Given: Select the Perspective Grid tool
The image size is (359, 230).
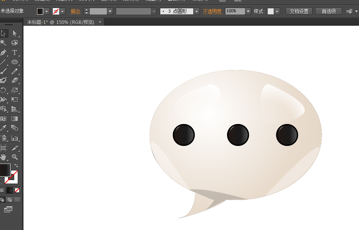Looking at the screenshot, I should [15, 109].
